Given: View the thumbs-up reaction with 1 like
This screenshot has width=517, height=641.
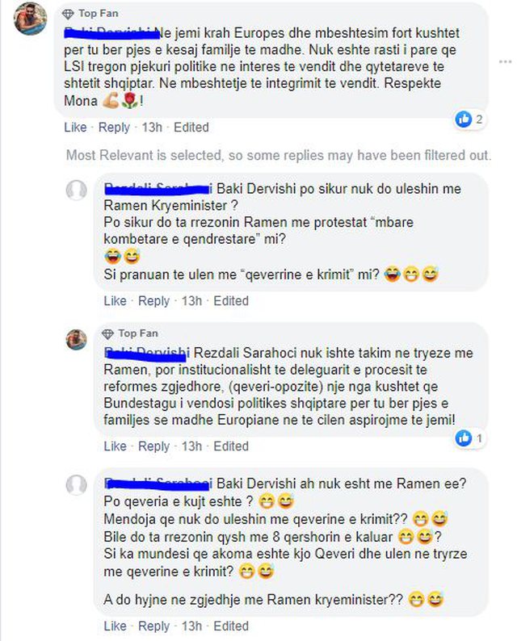Looking at the screenshot, I should tap(464, 438).
